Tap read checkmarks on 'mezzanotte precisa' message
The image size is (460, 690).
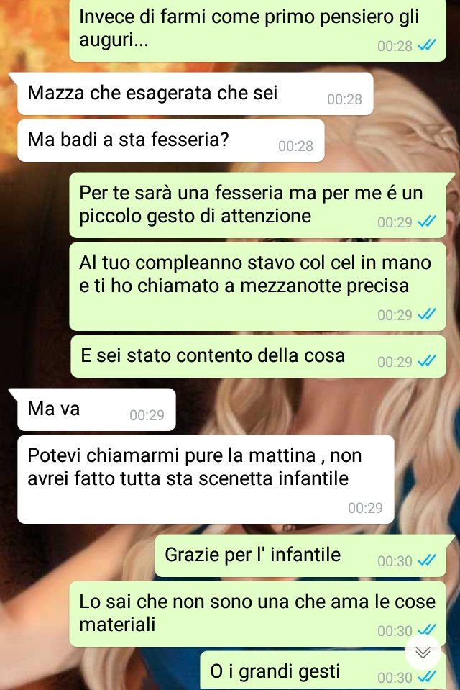pos(426,314)
